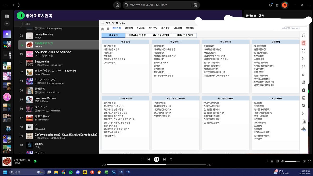Click search icon in right sidebar
Image resolution: width=313 pixels, height=176 pixels.
point(303,35)
